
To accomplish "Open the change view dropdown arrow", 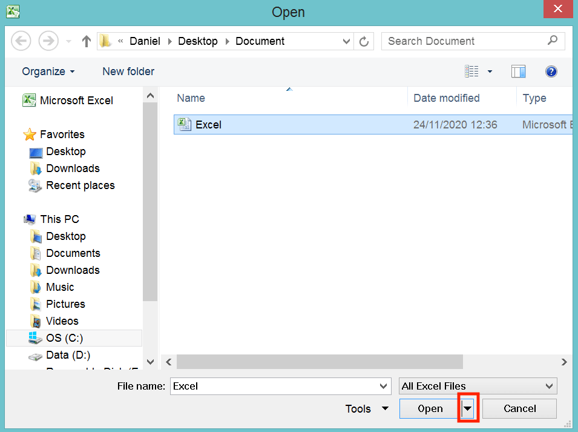I will point(490,71).
